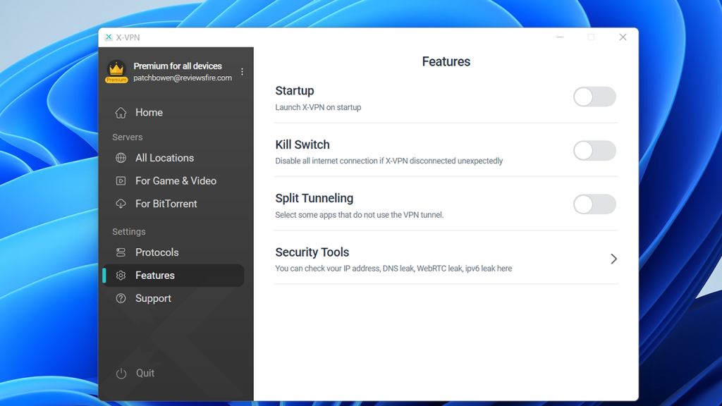
Task: Click the Startup heading text
Action: click(295, 91)
